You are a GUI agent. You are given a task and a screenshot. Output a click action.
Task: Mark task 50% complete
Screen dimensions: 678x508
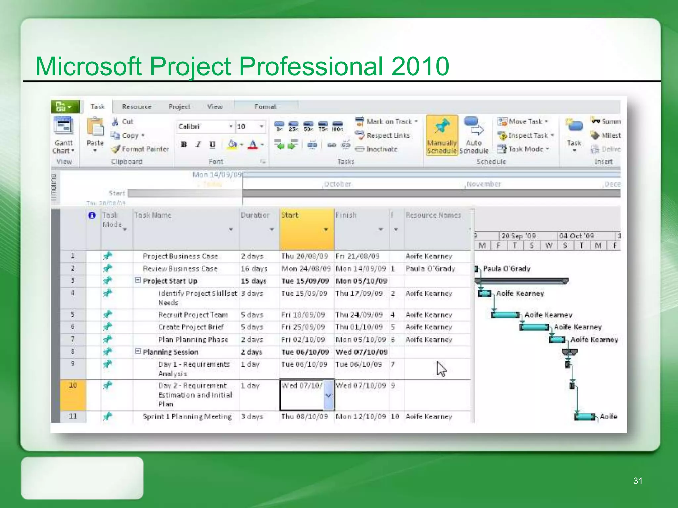coord(308,126)
